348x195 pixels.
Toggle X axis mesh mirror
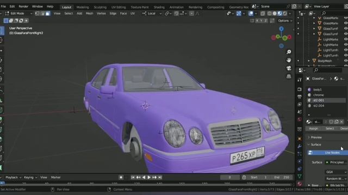257,21
